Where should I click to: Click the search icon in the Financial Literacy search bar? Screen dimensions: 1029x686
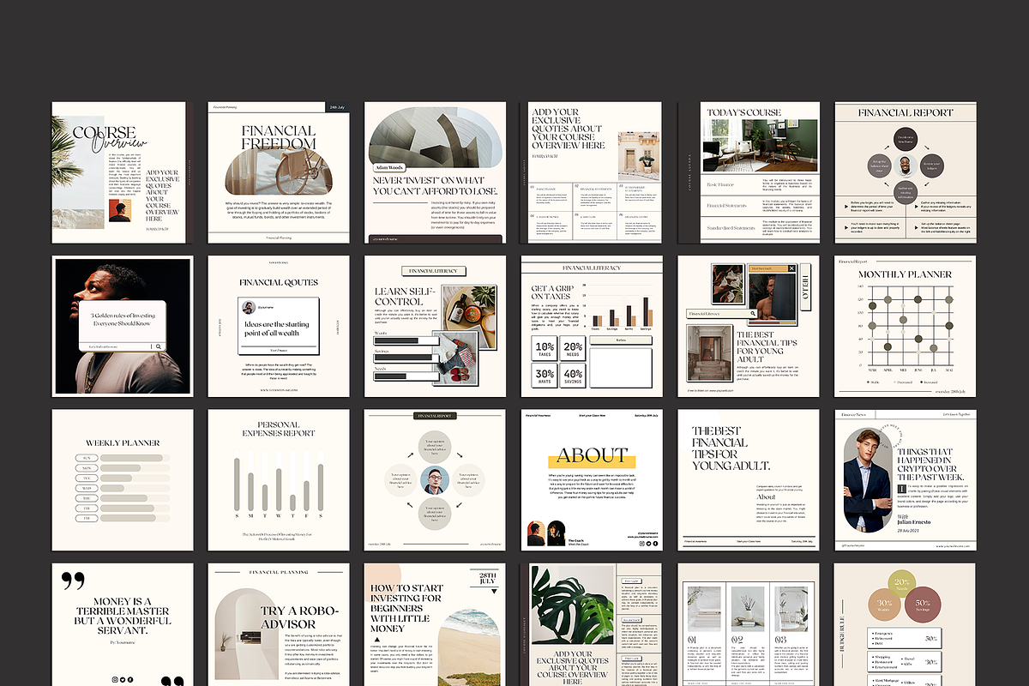pos(752,313)
